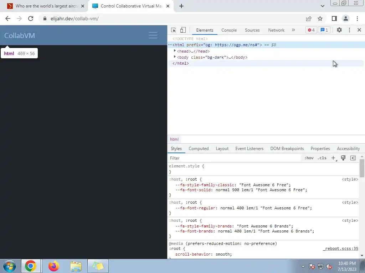
Task: Toggle the :hov element state button
Action: pos(309,158)
